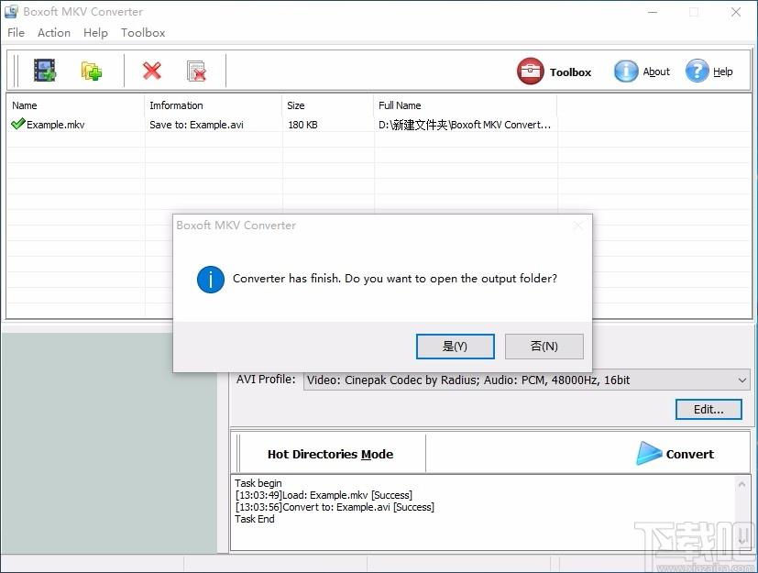Click the blue info icon in the dialog
The height and width of the screenshot is (573, 758).
pos(210,279)
